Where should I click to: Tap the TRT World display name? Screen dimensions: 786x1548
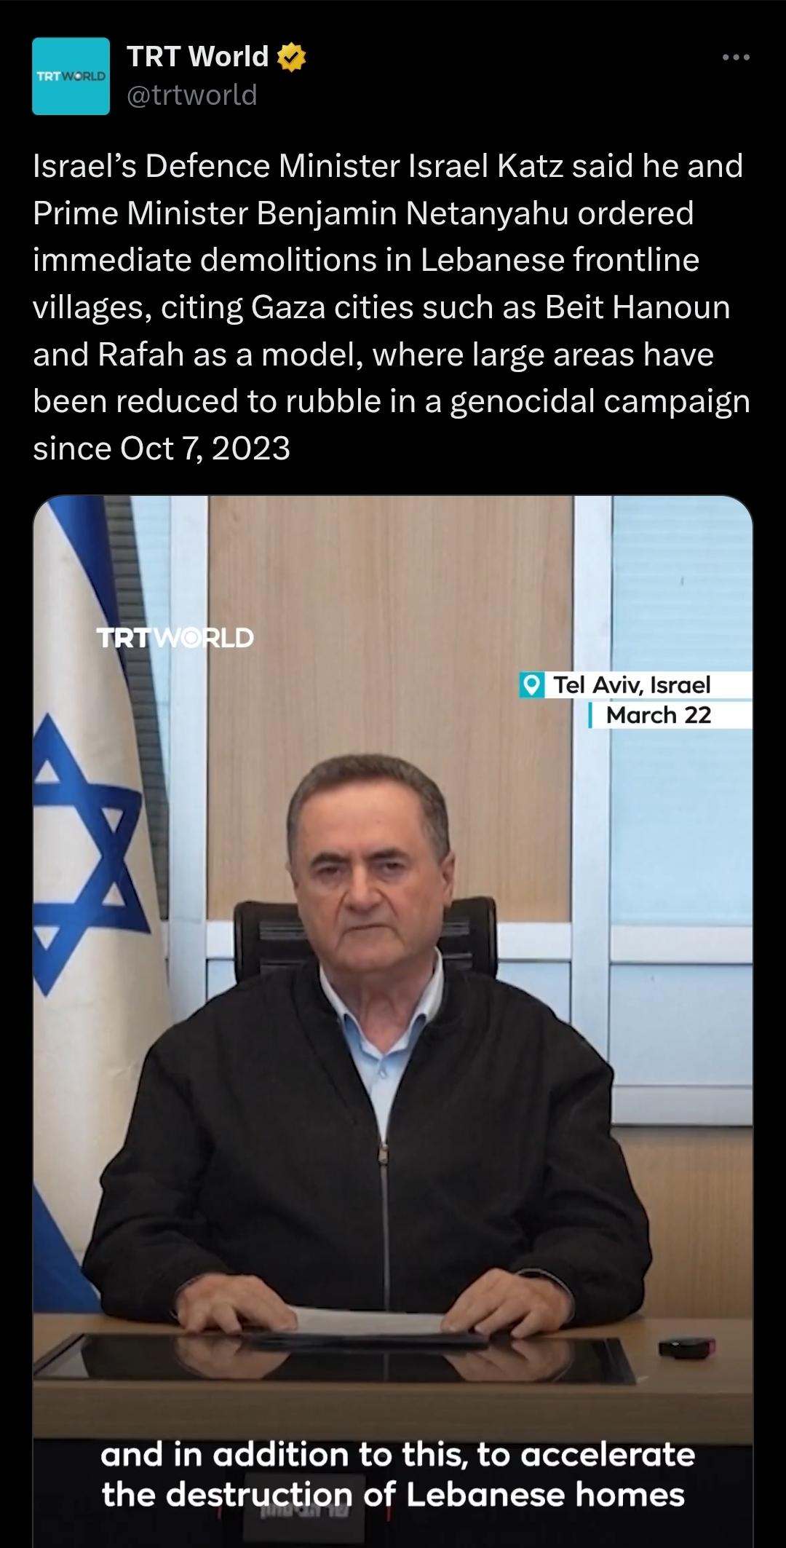pos(198,57)
